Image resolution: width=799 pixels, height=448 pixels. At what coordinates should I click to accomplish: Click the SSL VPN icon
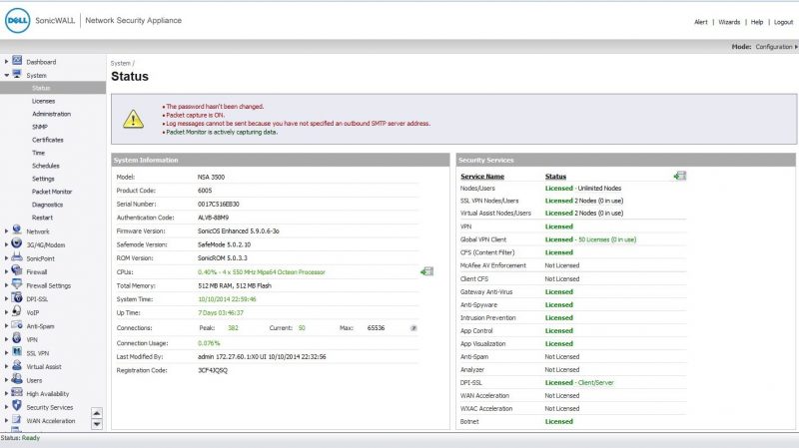click(x=17, y=352)
